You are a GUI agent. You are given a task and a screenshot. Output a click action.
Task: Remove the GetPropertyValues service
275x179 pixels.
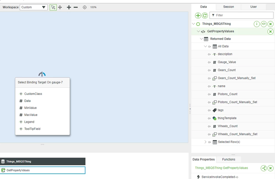tap(270, 32)
